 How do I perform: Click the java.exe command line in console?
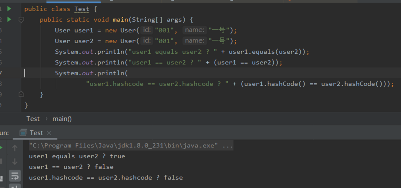pos(131,146)
